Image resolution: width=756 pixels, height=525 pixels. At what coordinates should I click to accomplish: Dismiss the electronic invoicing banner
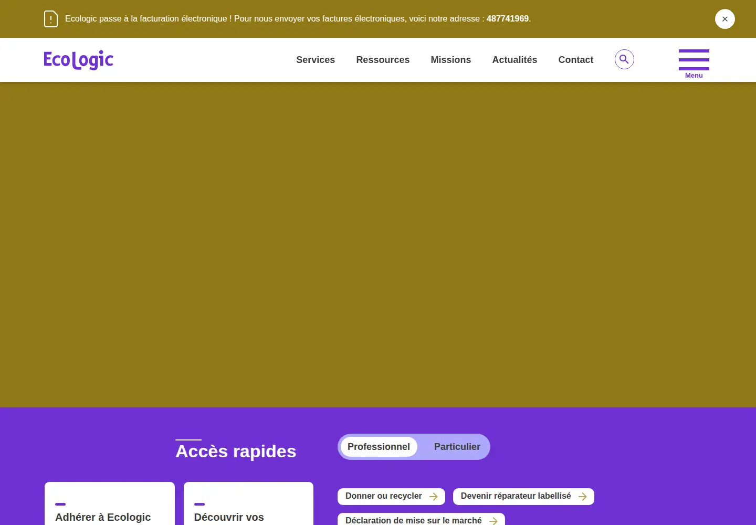[x=724, y=19]
